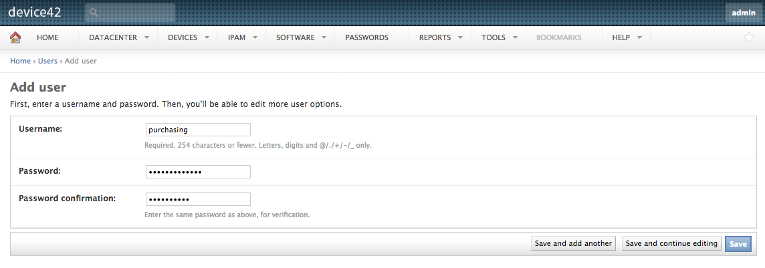Expand the Datacenter menu arrow

coord(147,37)
